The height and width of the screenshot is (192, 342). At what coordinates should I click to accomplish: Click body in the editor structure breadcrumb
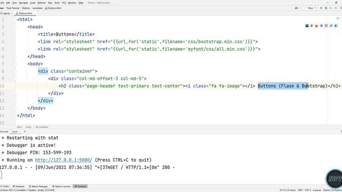[28, 127]
